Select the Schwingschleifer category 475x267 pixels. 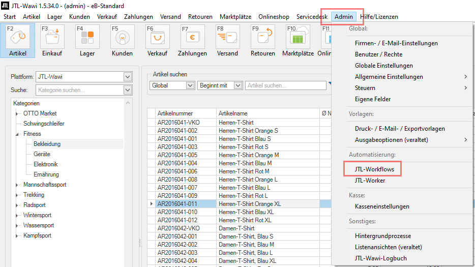(44, 124)
